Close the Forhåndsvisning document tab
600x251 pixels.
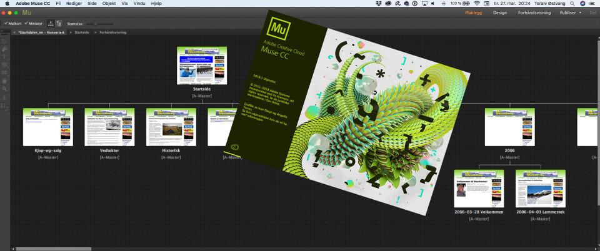(96, 32)
